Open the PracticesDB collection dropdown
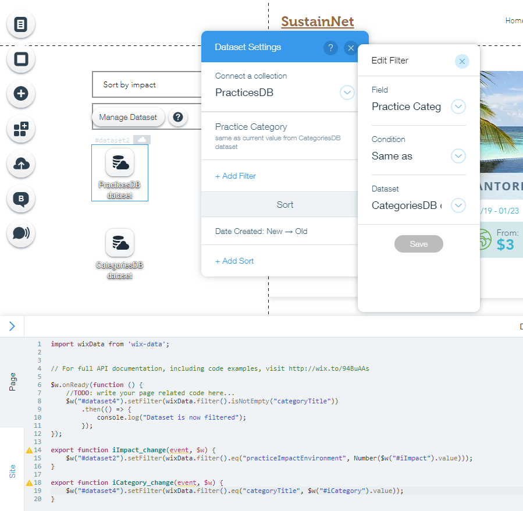523x511 pixels. click(x=347, y=93)
